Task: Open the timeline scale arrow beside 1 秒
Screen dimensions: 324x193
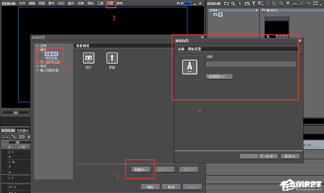Action: (10, 147)
